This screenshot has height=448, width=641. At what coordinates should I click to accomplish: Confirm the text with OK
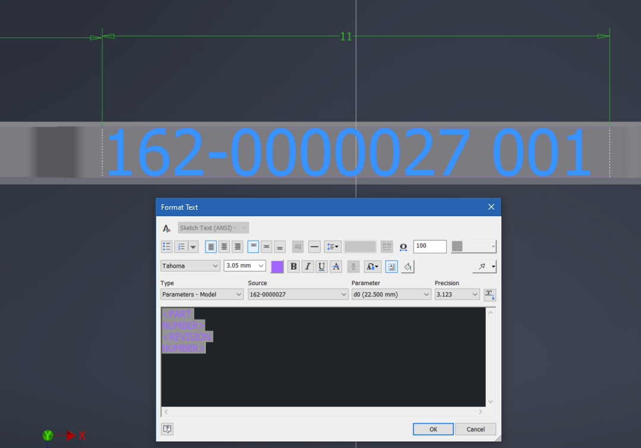pyautogui.click(x=433, y=429)
